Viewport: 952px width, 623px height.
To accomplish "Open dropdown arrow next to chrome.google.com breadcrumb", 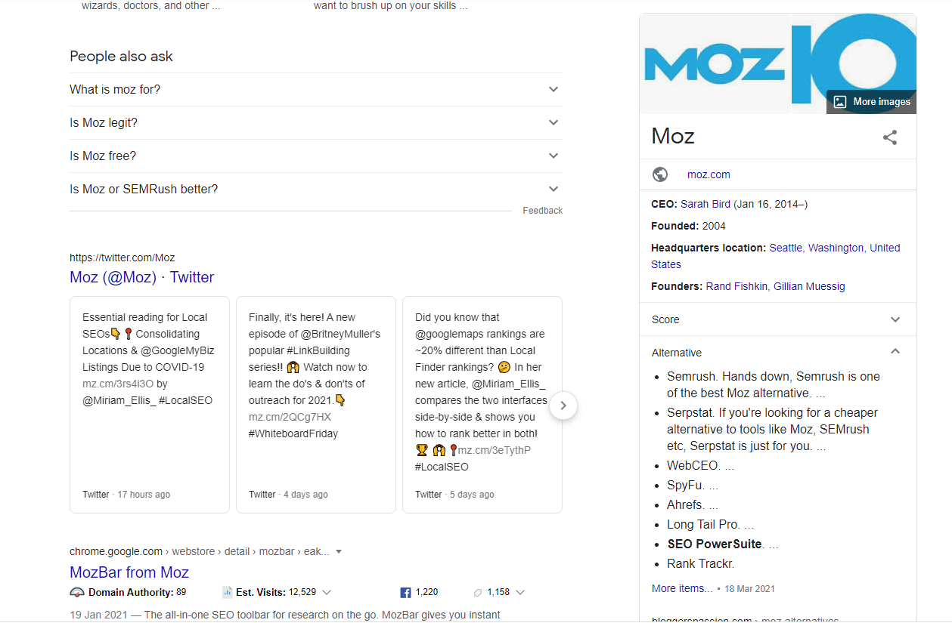I will pyautogui.click(x=339, y=552).
